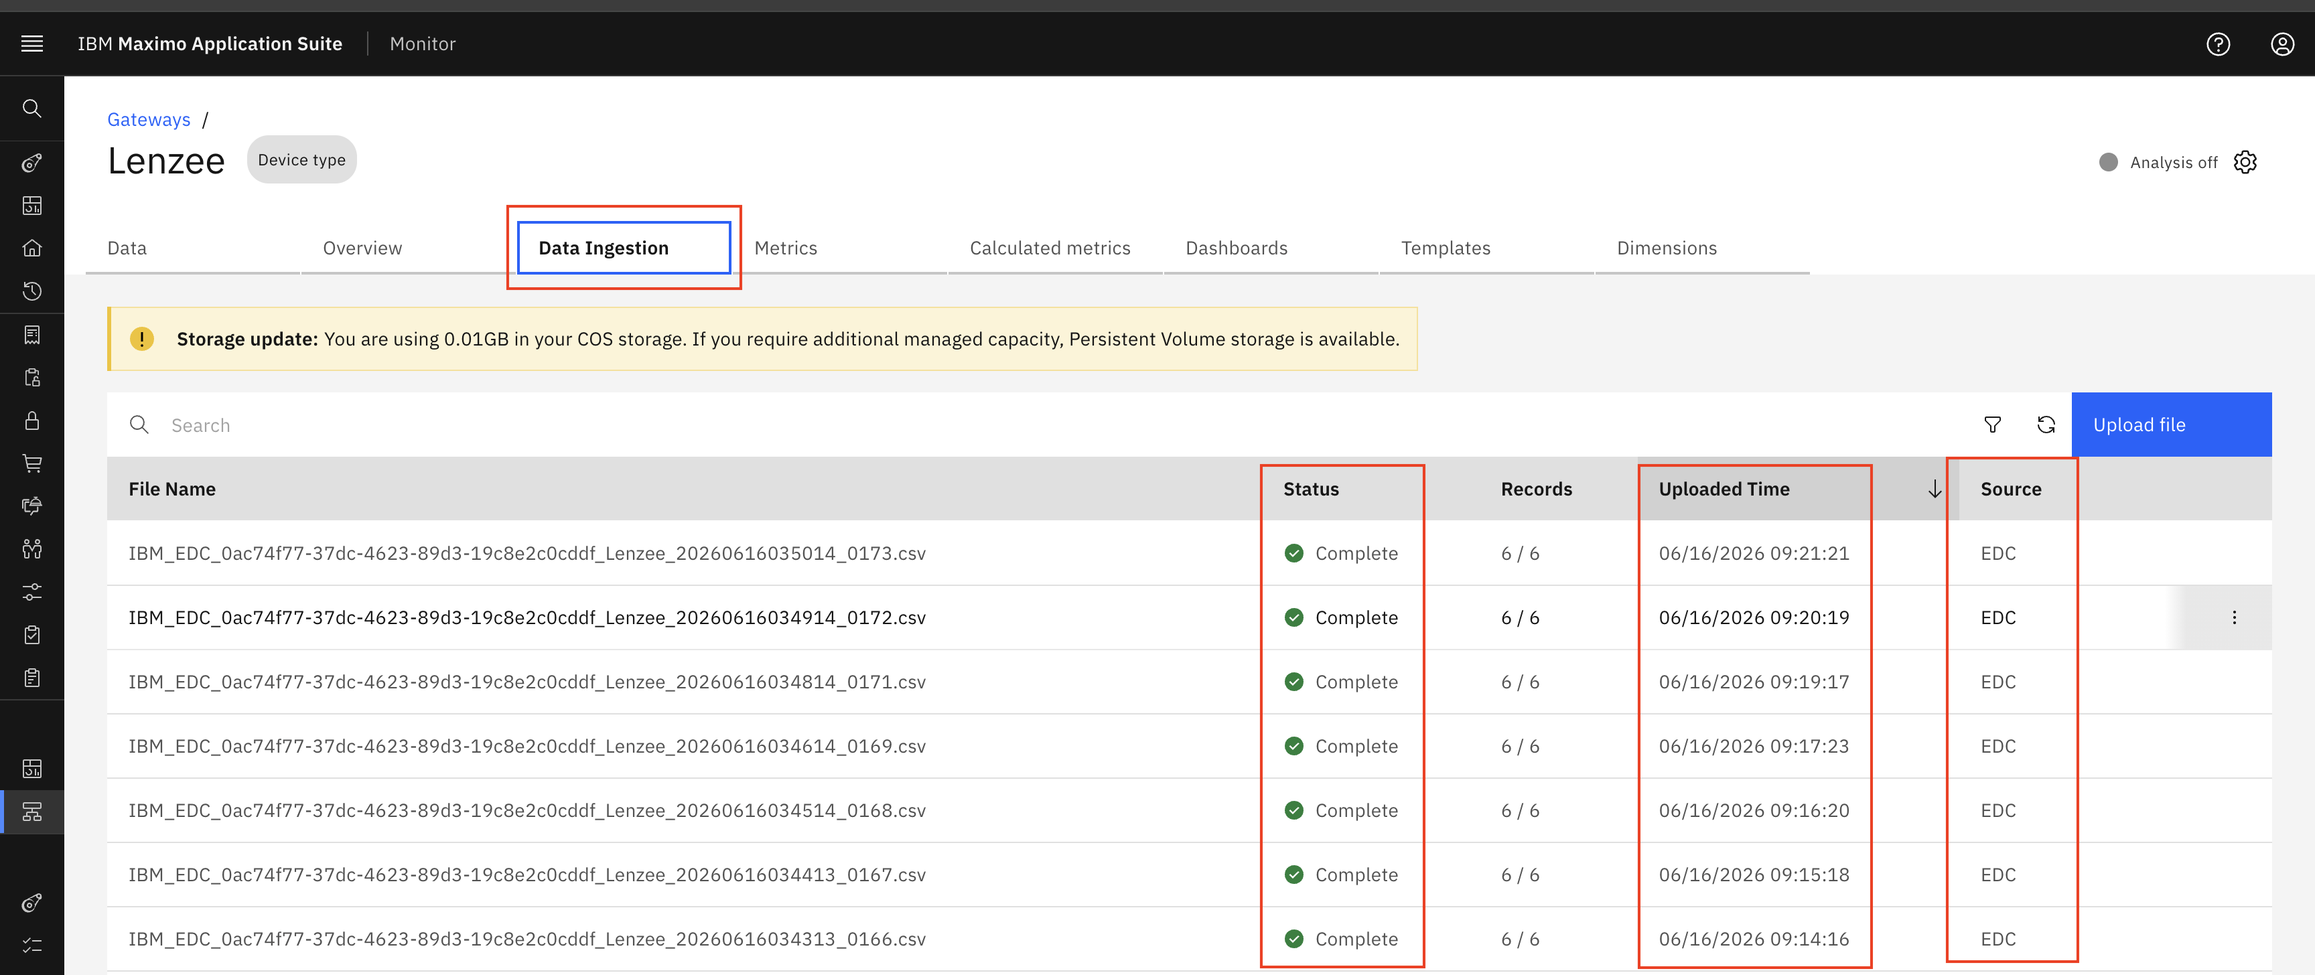Click the Upload file button
The image size is (2315, 975).
[x=2170, y=424]
